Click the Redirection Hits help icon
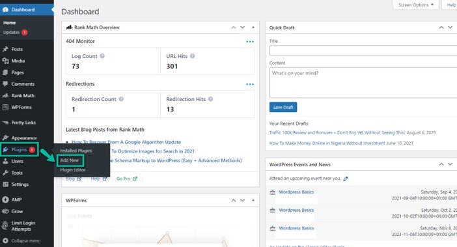 (211, 99)
